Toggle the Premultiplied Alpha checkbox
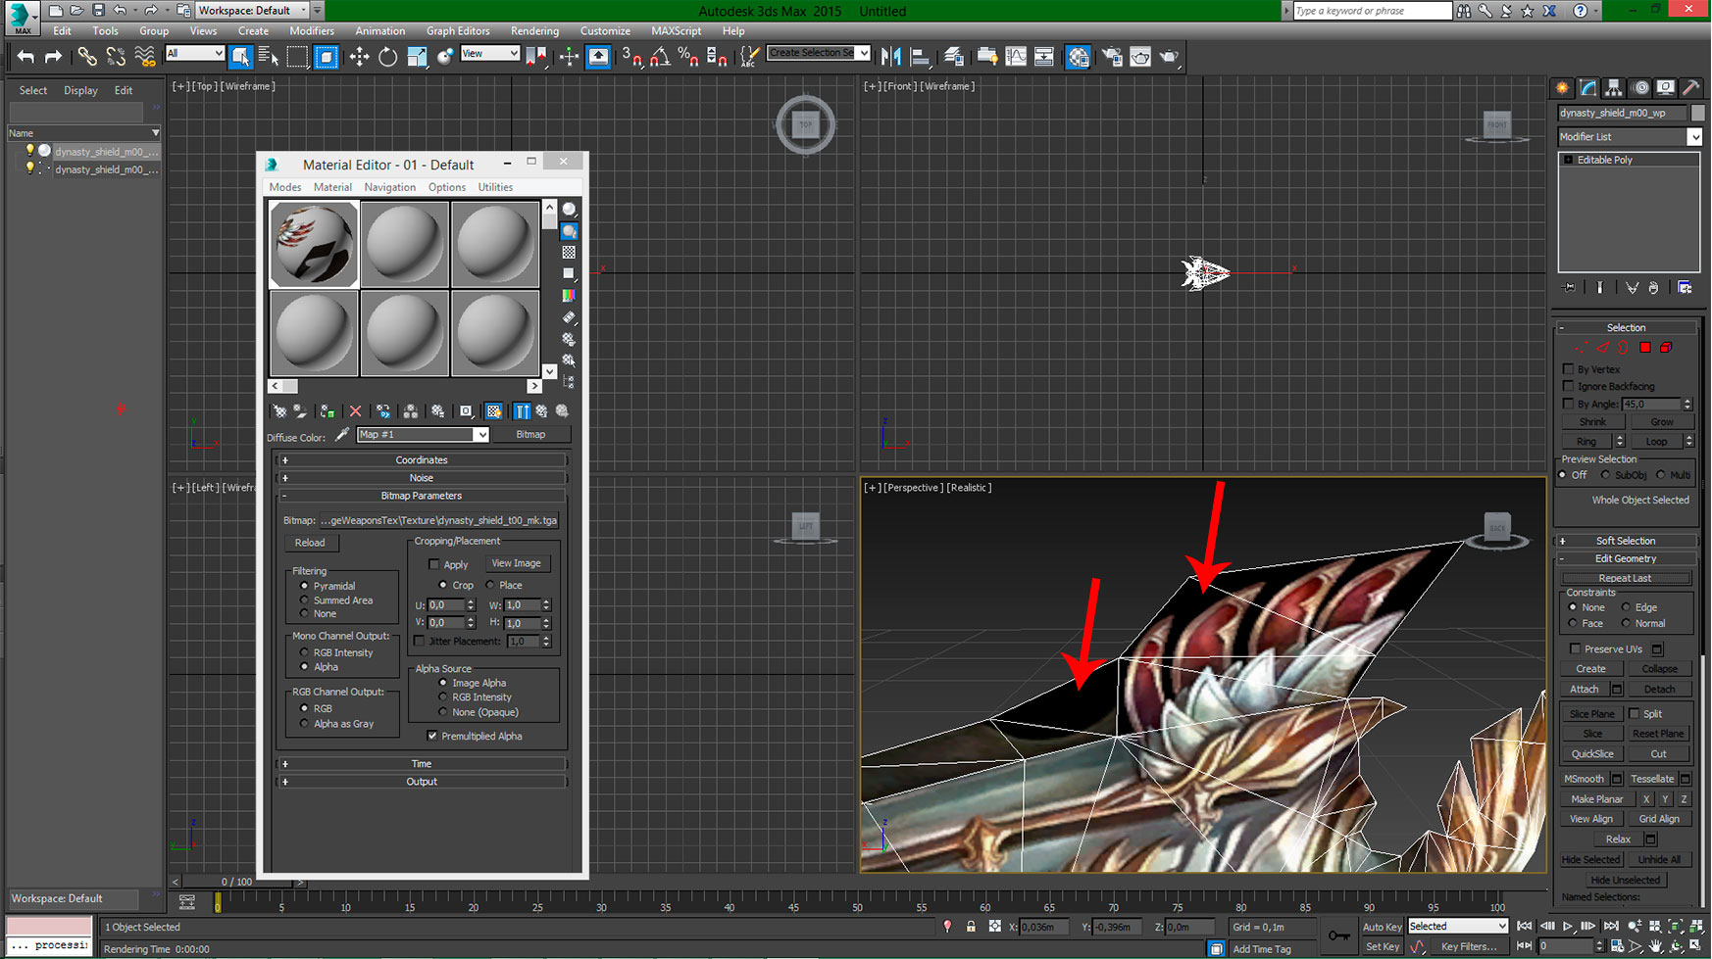1712x959 pixels. [432, 736]
